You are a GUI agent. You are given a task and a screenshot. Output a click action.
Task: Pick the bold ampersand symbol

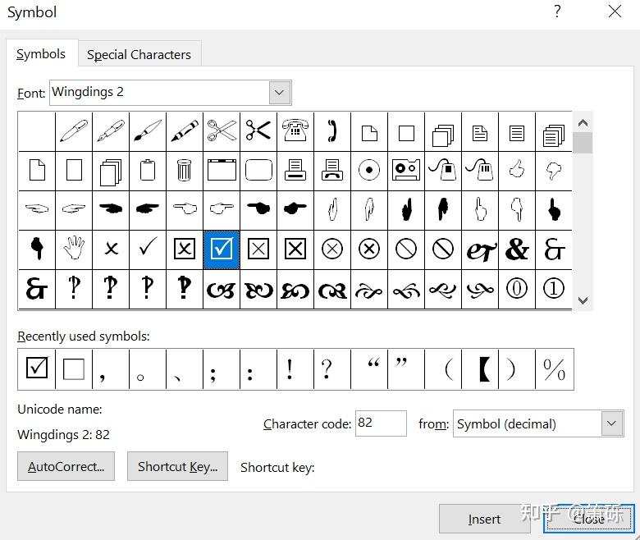click(517, 249)
